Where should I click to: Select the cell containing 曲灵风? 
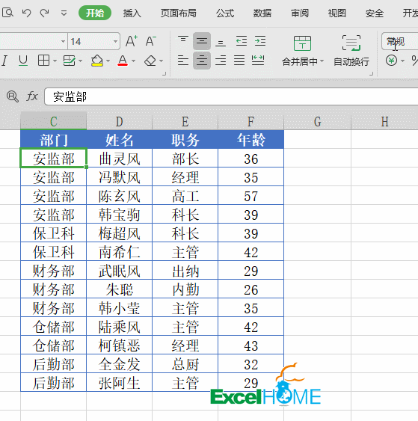coord(120,159)
